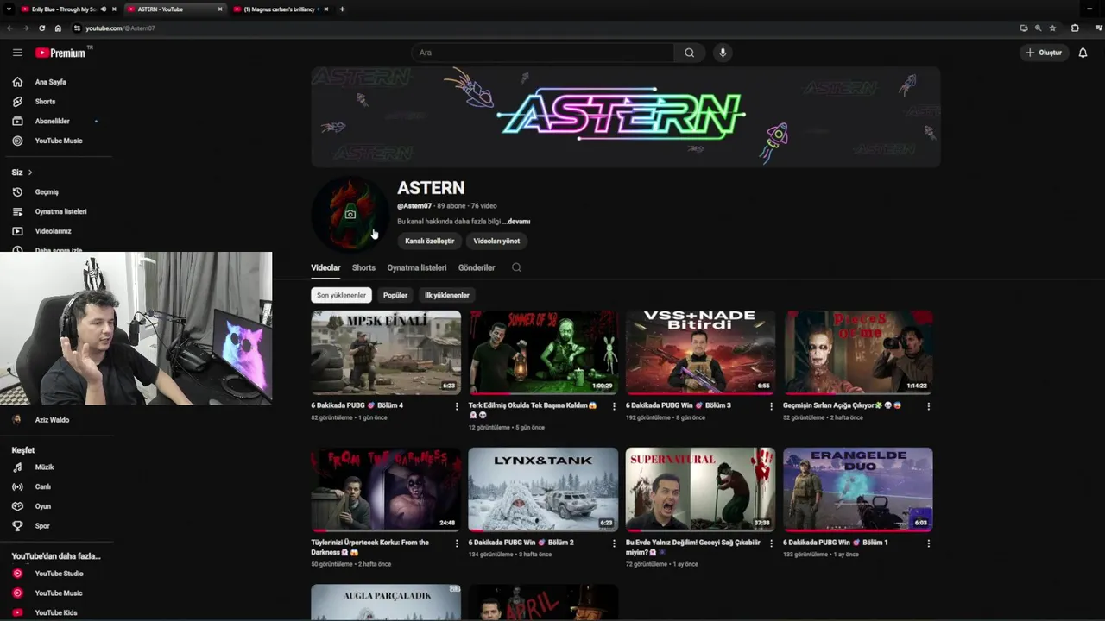Play the LYNX&TANK video thumbnail
Viewport: 1105px width, 621px height.
coord(543,489)
